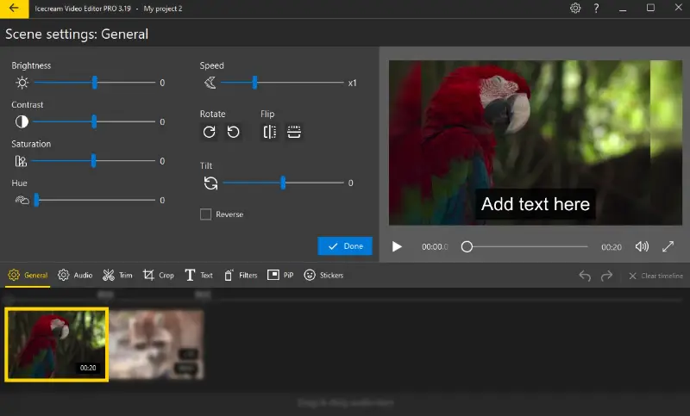690x416 pixels.
Task: Enable the Reverse checkbox
Action: pyautogui.click(x=205, y=214)
